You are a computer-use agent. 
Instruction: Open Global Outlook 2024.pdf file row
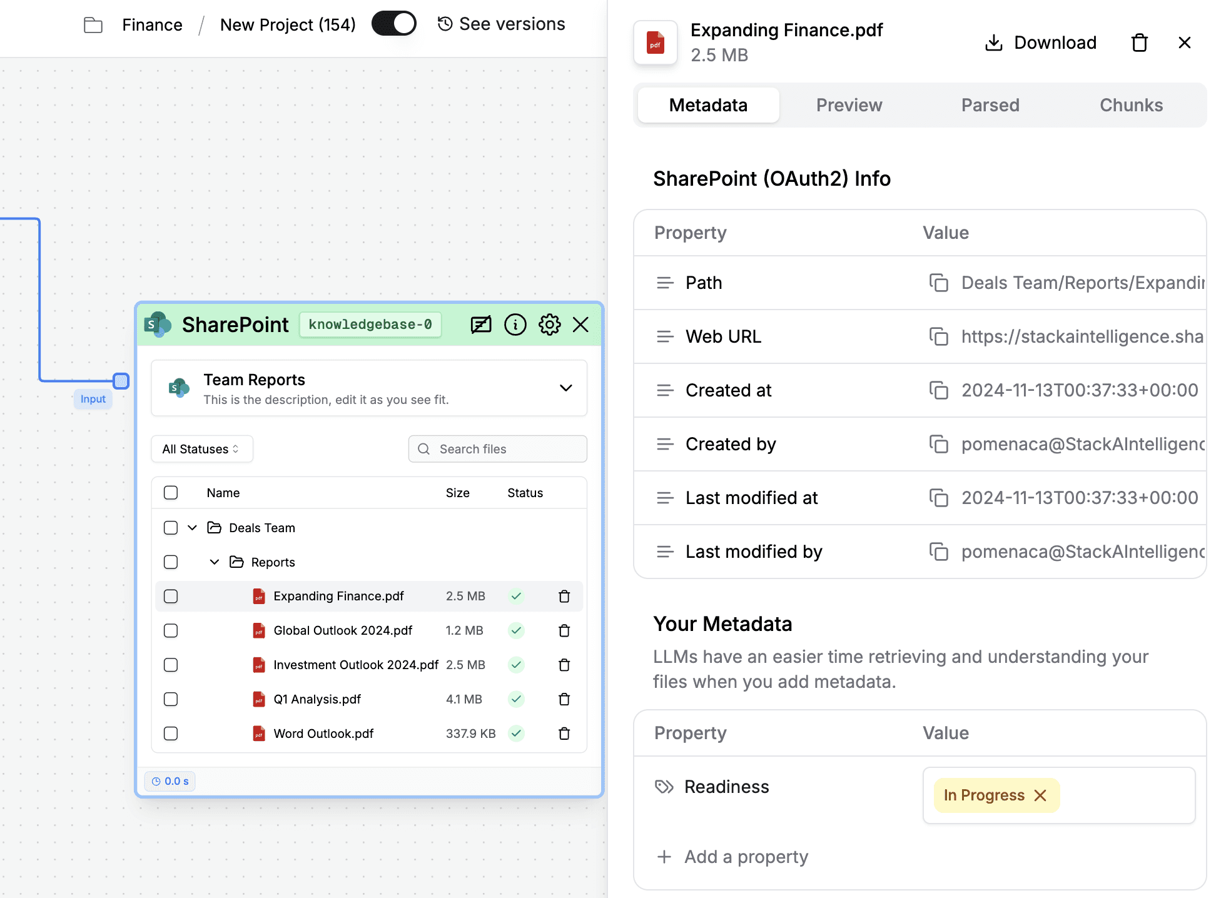point(369,630)
